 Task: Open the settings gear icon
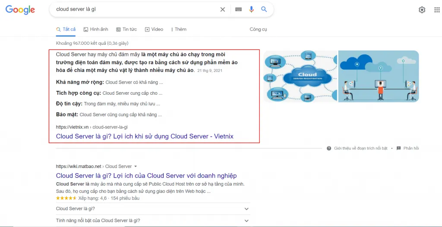pos(422,10)
